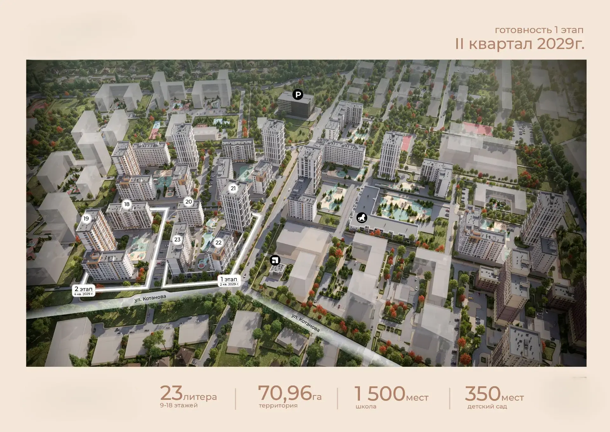
Task: Select building marker number 23
Action: 177,240
